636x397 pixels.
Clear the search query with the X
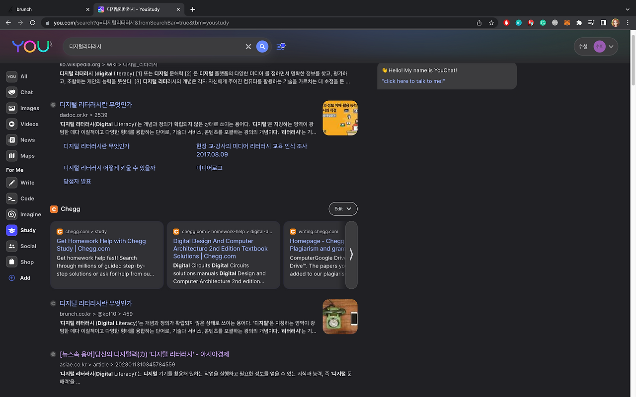(x=248, y=47)
